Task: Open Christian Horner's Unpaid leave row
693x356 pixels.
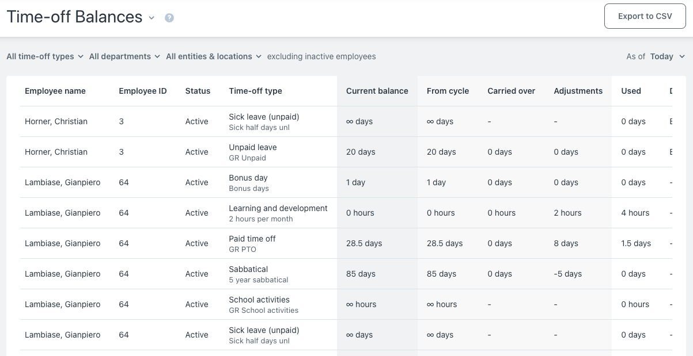Action: (252, 152)
